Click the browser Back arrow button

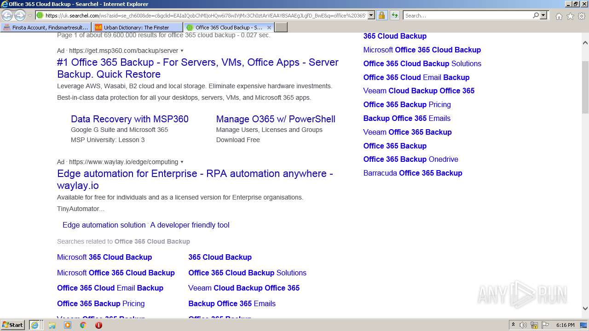point(7,15)
